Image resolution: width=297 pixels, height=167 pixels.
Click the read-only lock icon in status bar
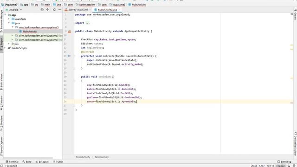click(289, 166)
